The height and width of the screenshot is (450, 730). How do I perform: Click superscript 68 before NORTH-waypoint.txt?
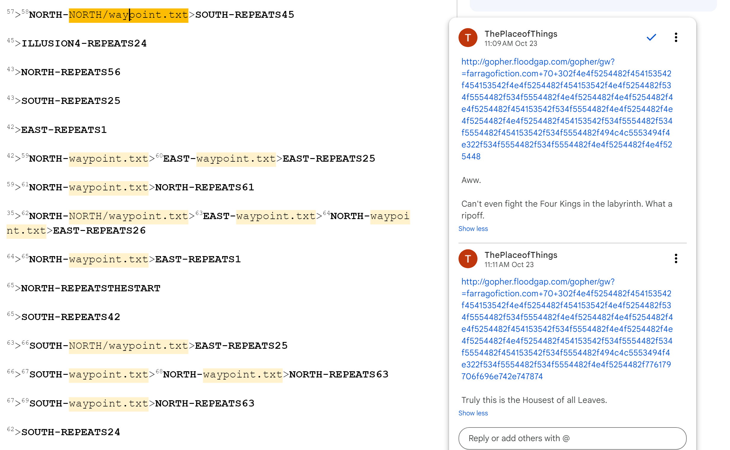click(x=159, y=371)
